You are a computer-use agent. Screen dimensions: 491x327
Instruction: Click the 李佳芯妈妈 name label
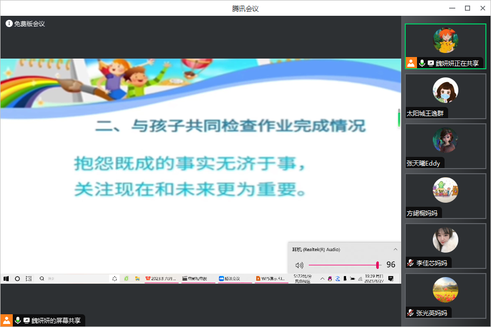pos(431,263)
